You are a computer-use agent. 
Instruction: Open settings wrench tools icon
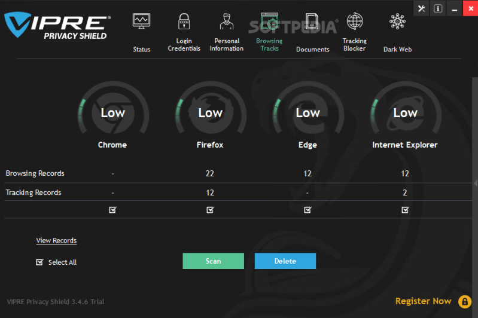[421, 8]
